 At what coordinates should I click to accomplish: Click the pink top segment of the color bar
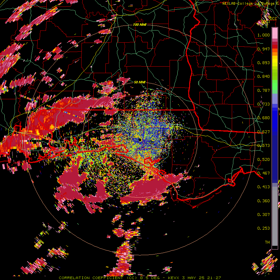[275, 33]
